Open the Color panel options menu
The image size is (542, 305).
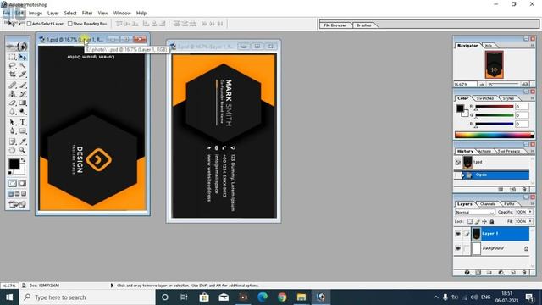click(x=533, y=98)
